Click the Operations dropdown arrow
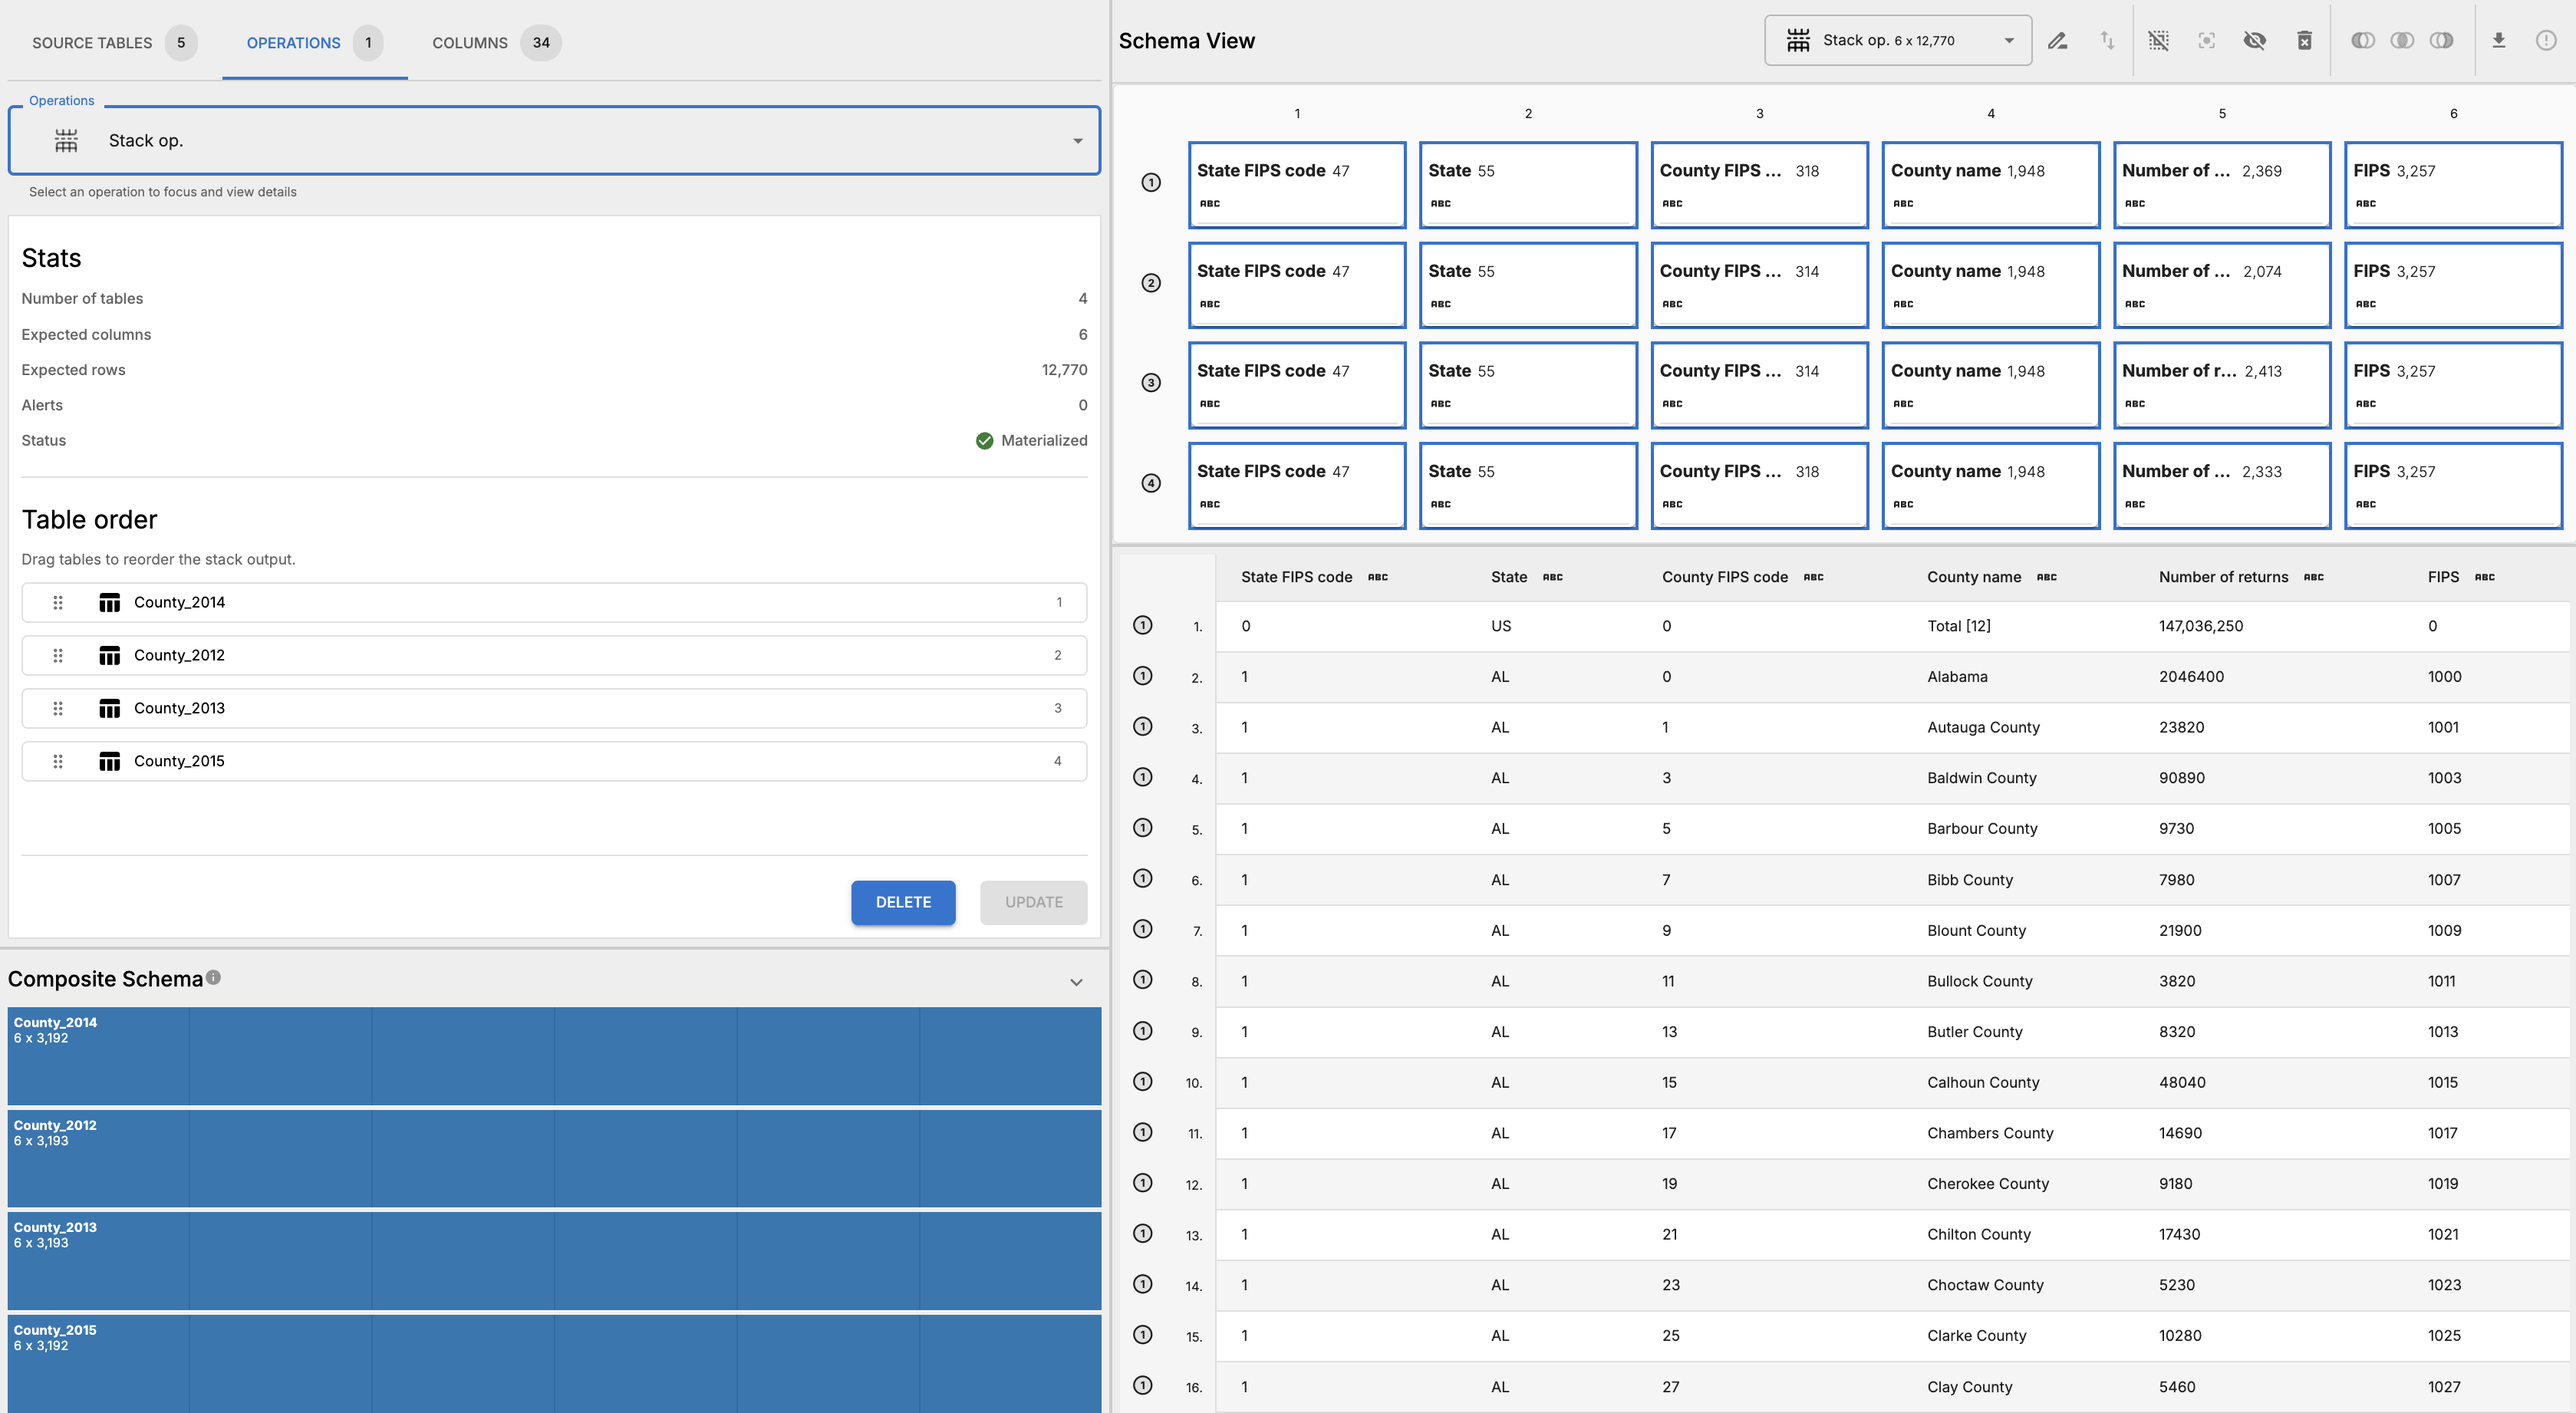The width and height of the screenshot is (2576, 1413). (1077, 141)
